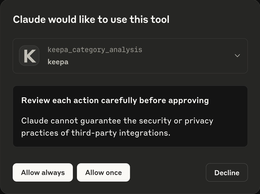Expand tool details with the chevron arrow

237,56
